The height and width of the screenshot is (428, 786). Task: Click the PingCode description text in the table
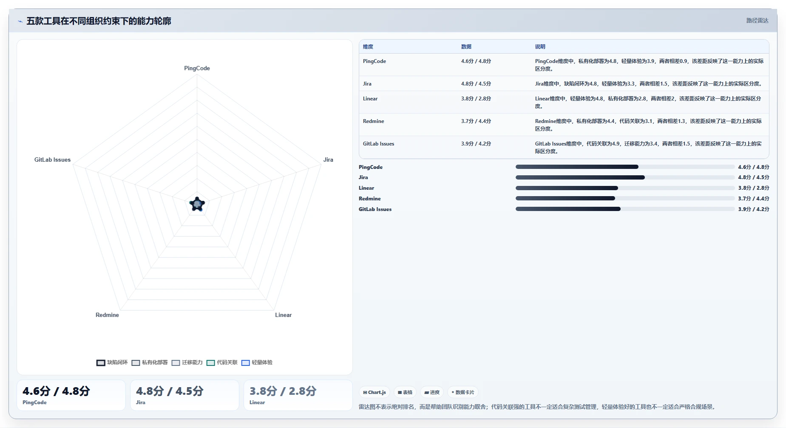coord(649,65)
